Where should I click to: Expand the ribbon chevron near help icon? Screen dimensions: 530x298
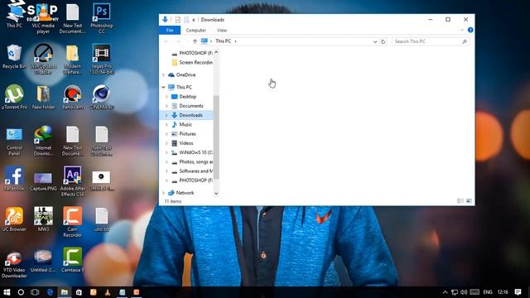pos(462,30)
